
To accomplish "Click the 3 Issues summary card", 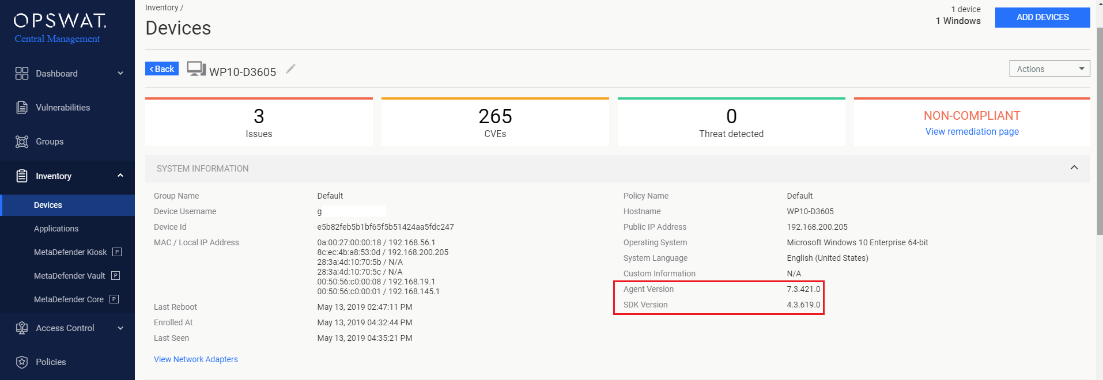I will pos(259,122).
